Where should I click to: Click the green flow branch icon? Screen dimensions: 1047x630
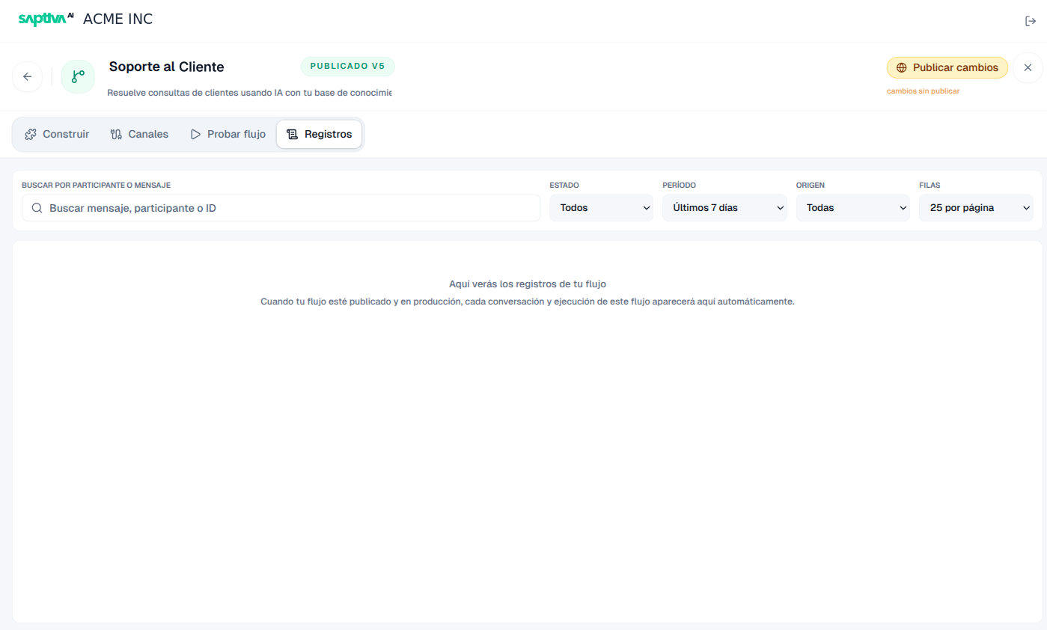pyautogui.click(x=78, y=76)
